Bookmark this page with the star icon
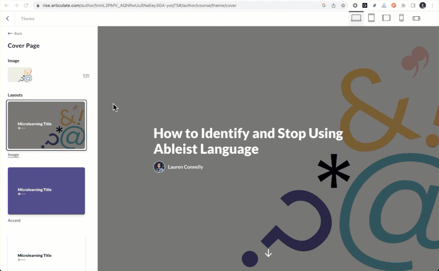439x271 pixels. point(343,5)
